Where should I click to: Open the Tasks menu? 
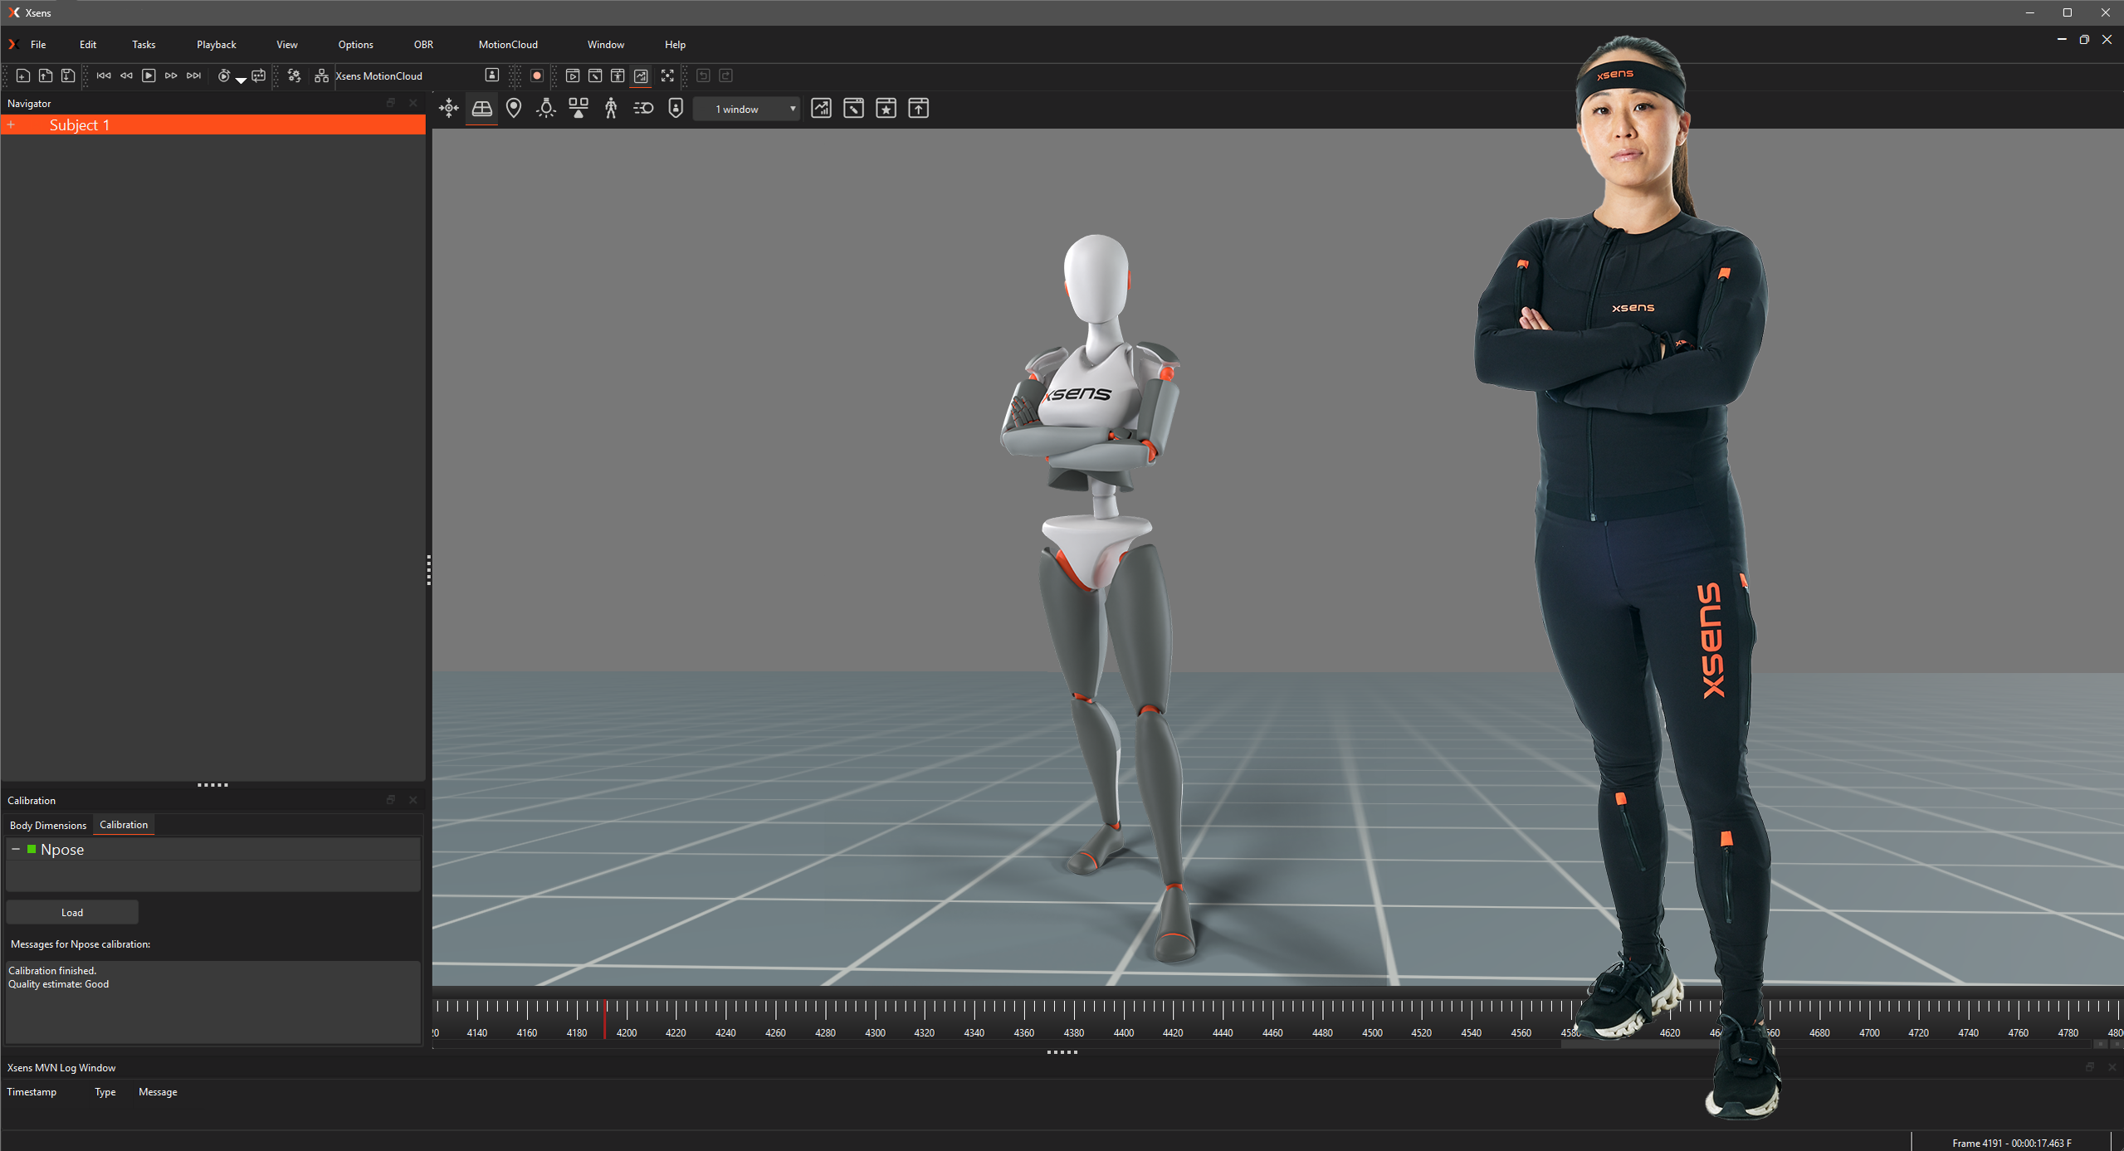click(x=144, y=45)
